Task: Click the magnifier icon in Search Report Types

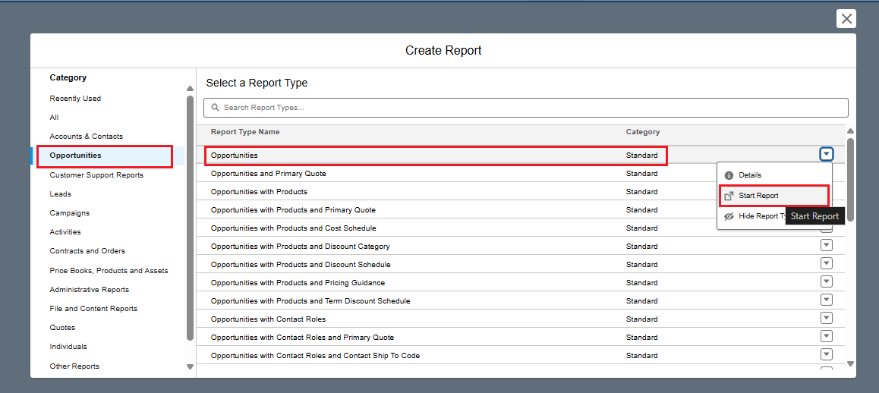Action: coord(216,108)
